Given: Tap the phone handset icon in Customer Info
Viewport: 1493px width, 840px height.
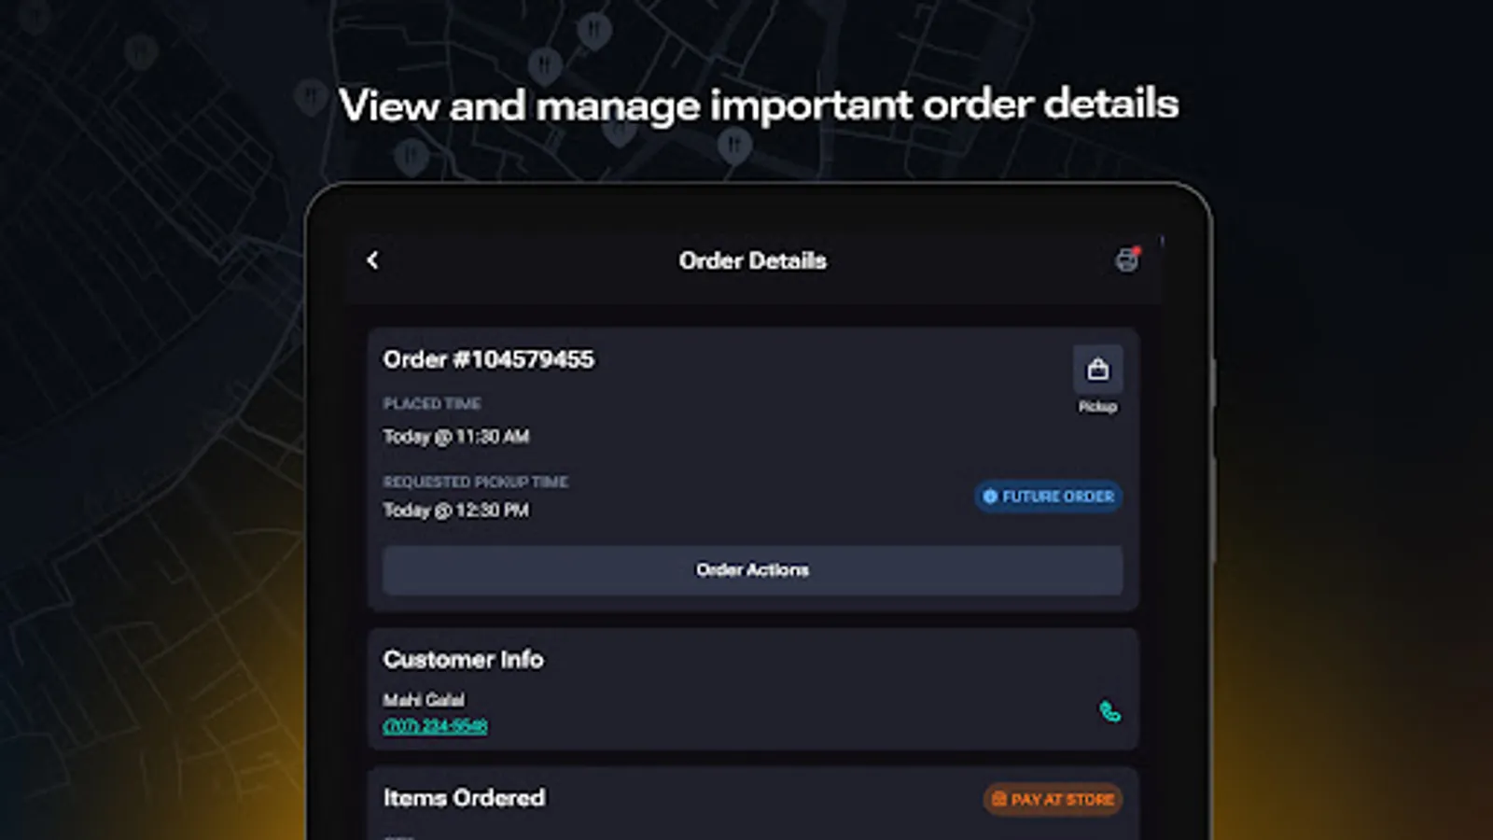Looking at the screenshot, I should (1110, 714).
